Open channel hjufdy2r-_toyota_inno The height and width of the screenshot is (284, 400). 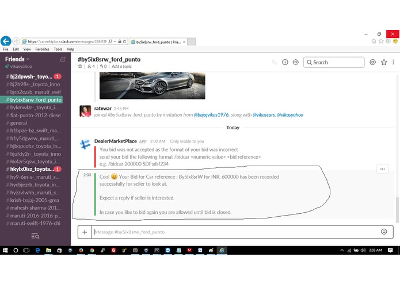pyautogui.click(x=34, y=154)
